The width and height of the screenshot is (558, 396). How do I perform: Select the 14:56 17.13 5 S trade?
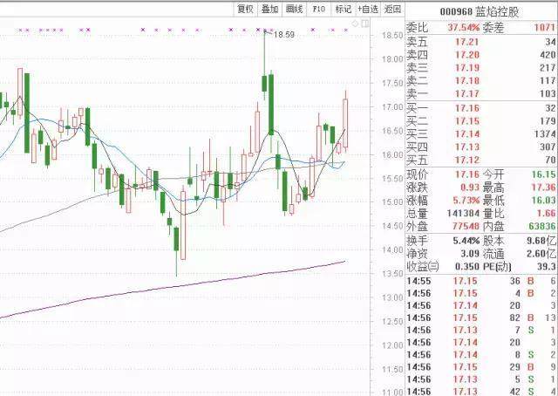481,379
